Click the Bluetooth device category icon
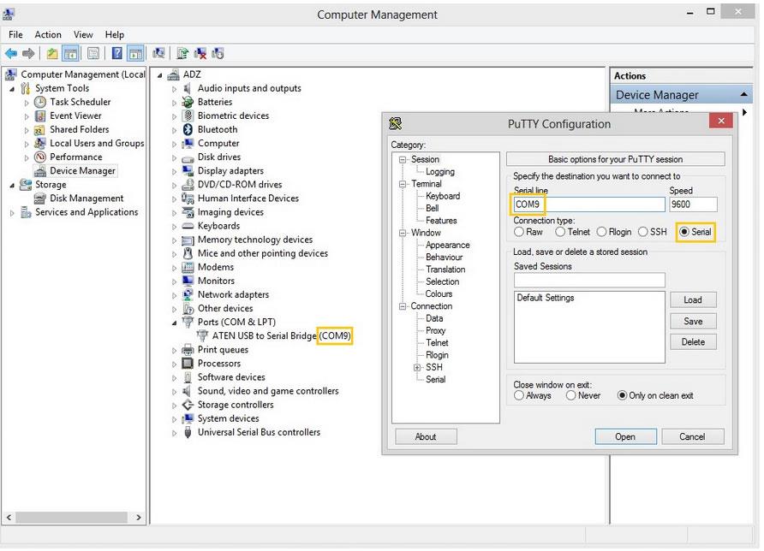764x551 pixels. pyautogui.click(x=188, y=129)
